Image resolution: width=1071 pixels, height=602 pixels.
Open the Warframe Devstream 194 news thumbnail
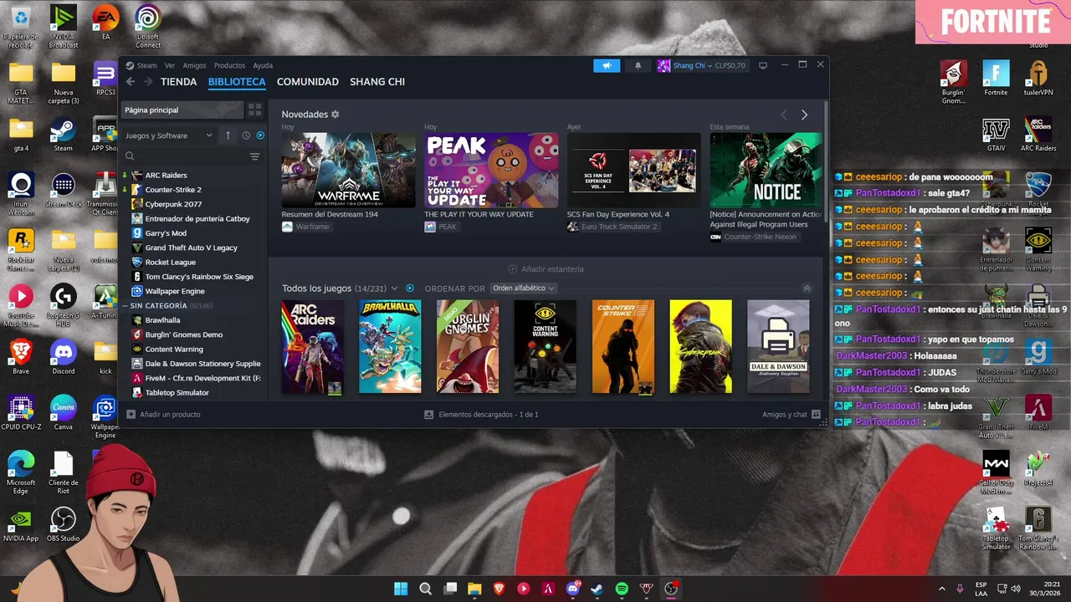coord(348,170)
